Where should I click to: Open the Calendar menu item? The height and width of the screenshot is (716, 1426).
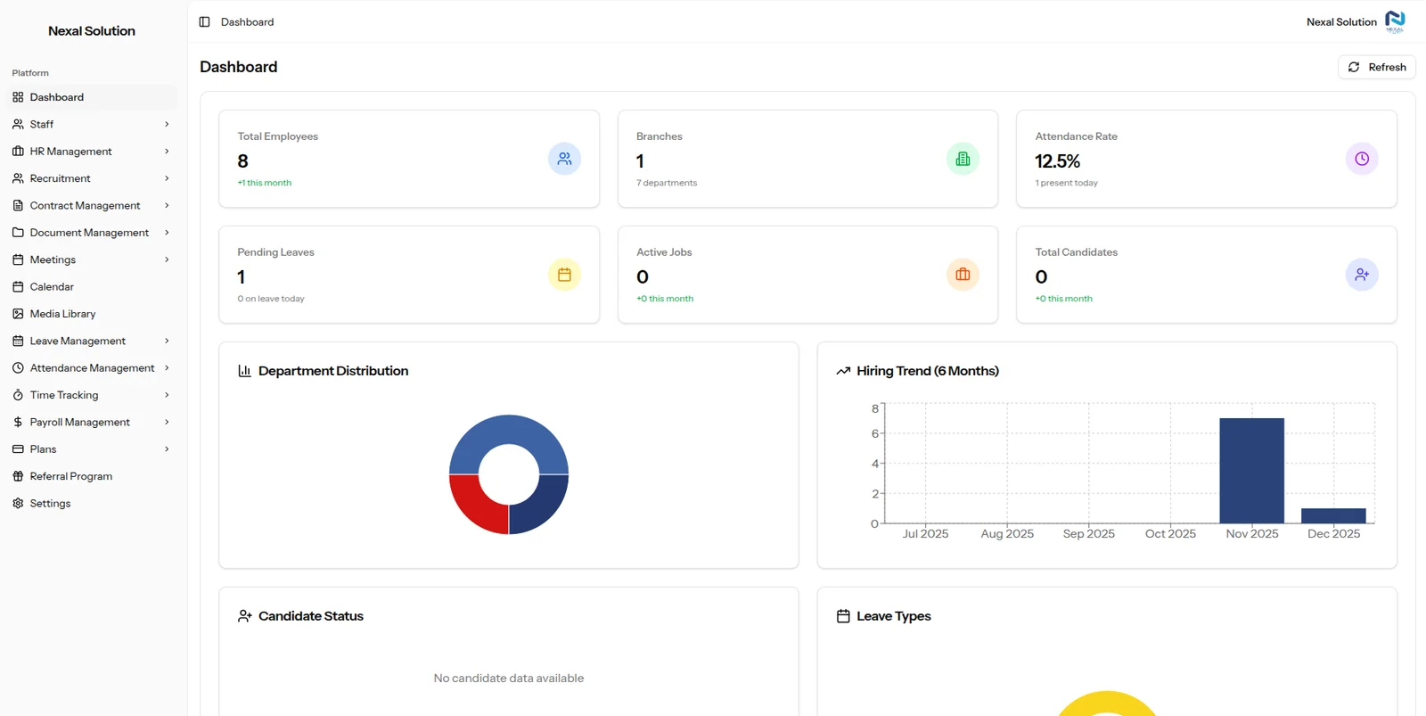91,287
